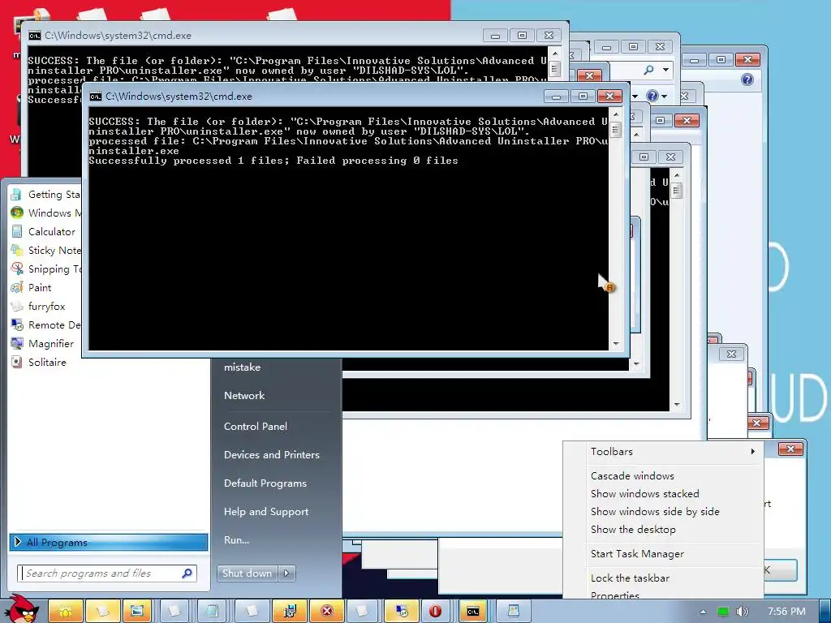Click the Shut down button
This screenshot has height=623, width=831.
pos(247,574)
